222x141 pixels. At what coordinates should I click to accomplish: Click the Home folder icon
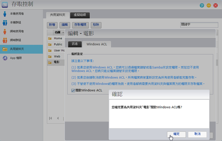[x=50, y=38]
